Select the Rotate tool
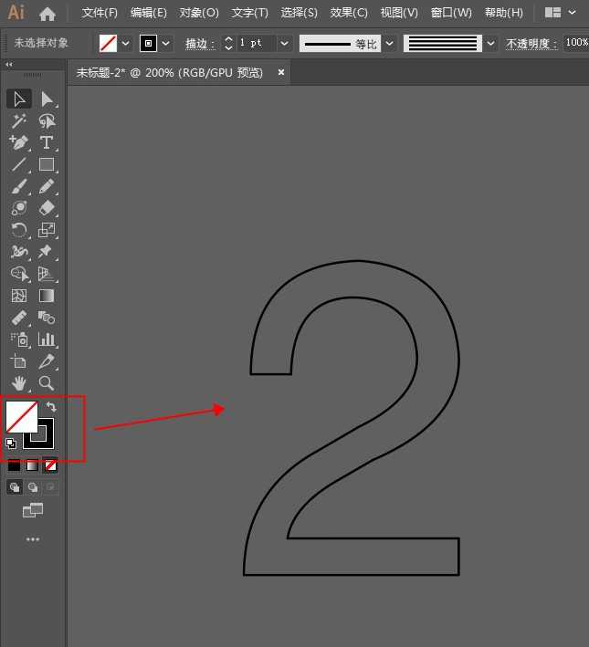The width and height of the screenshot is (589, 647). (18, 230)
